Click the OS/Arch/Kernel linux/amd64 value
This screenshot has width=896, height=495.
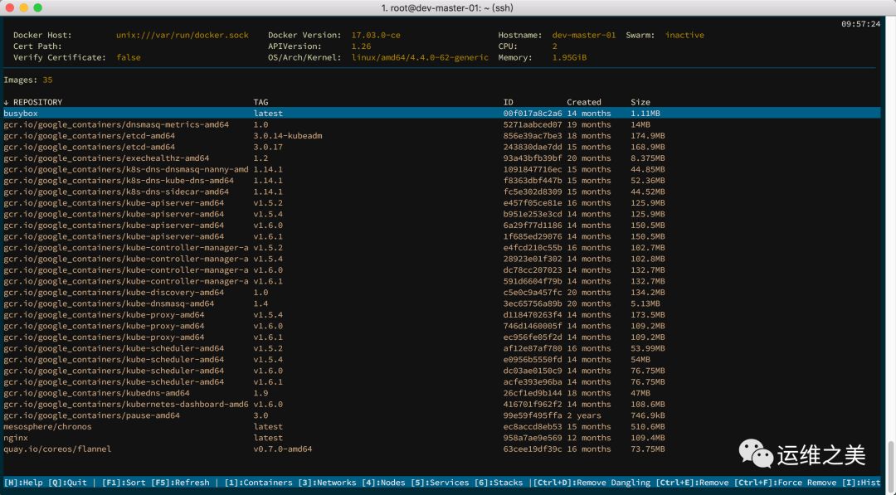point(420,57)
